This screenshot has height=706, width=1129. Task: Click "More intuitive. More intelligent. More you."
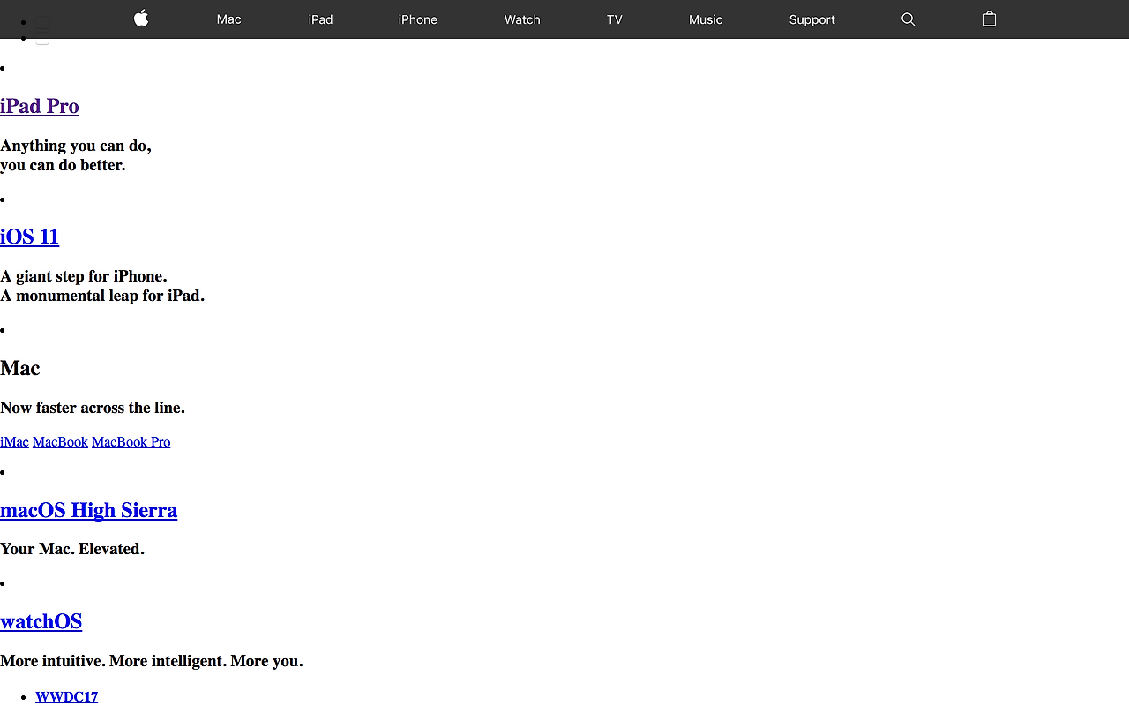pos(152,661)
